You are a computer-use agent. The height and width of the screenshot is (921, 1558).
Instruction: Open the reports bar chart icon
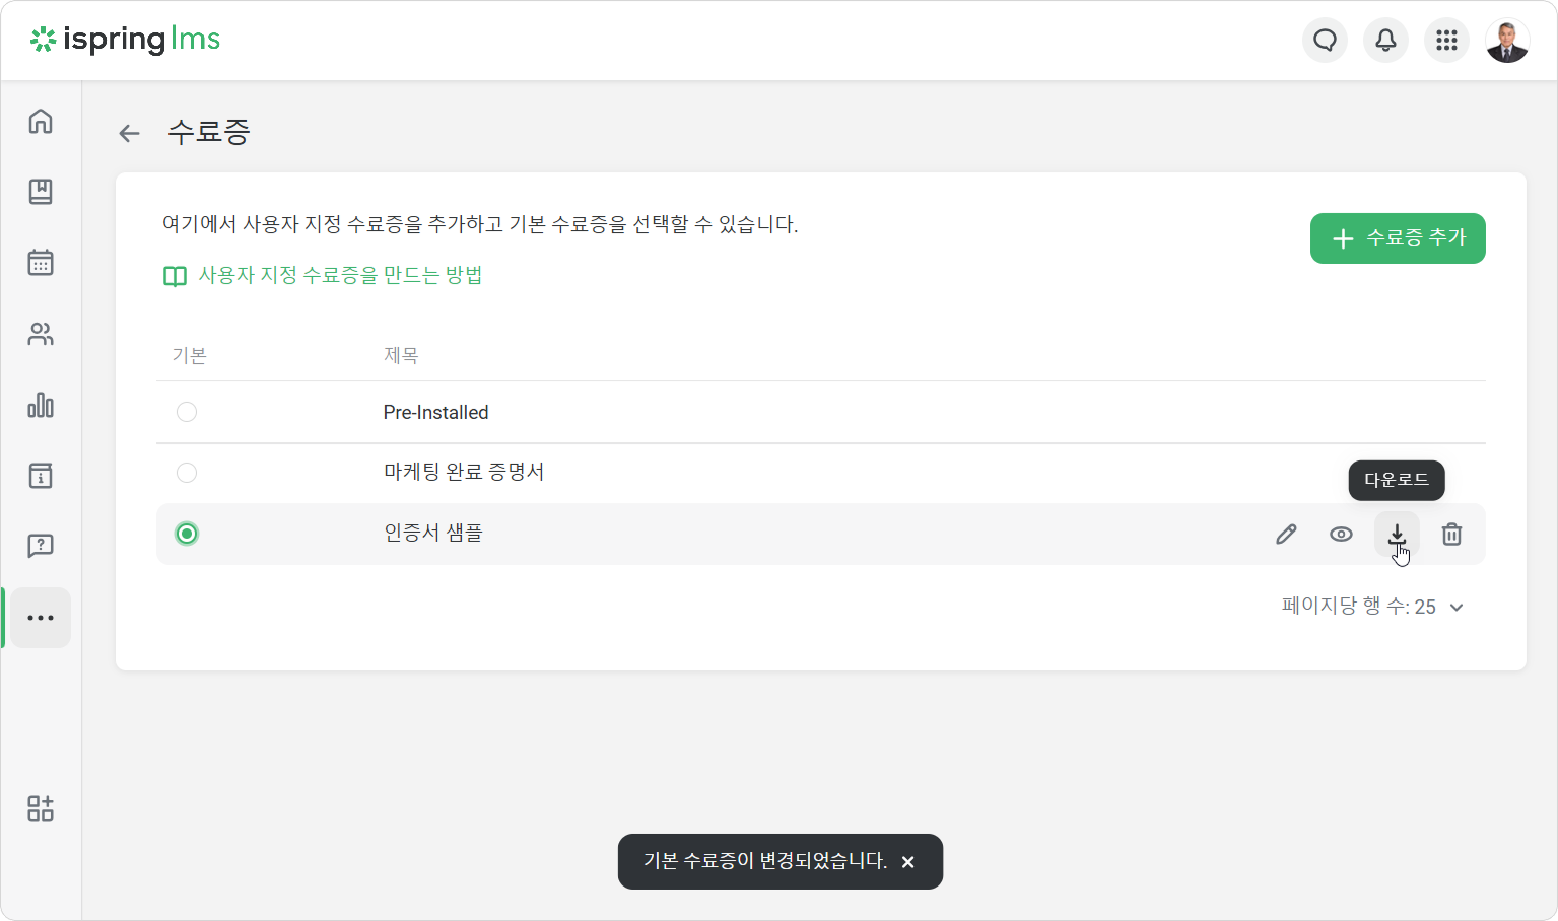(x=41, y=405)
